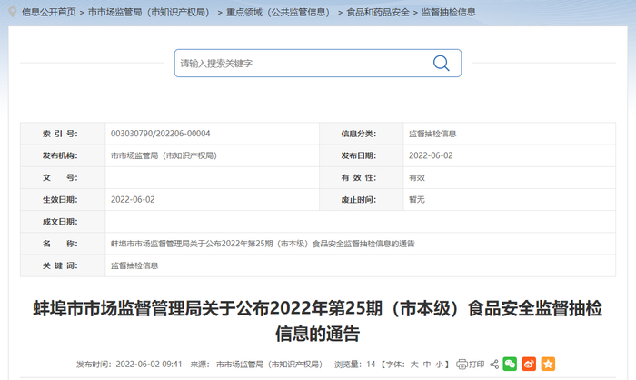The height and width of the screenshot is (380, 636).
Task: Select index number 003030790/202206-00004
Action: click(160, 134)
